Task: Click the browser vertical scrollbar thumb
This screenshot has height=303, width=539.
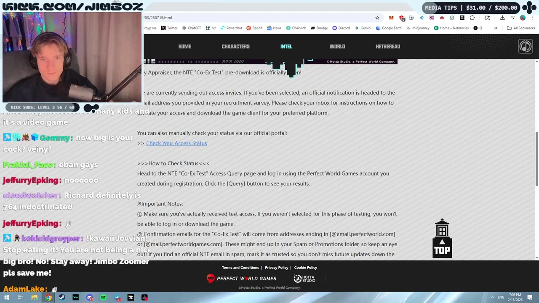Action: (537, 158)
